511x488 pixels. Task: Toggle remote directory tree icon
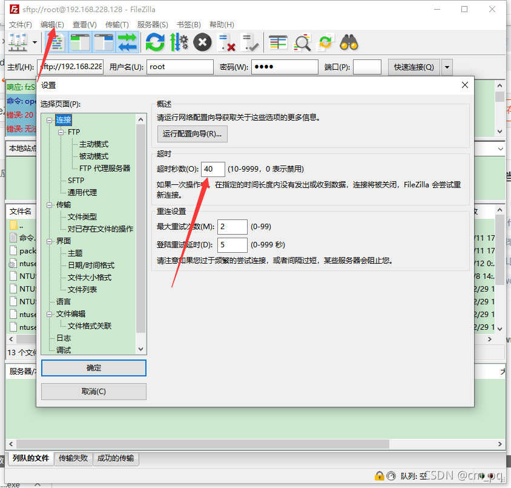click(x=104, y=42)
